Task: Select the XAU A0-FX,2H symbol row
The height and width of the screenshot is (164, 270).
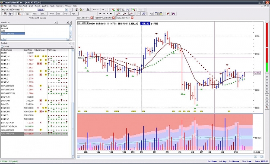Action: 35,130
